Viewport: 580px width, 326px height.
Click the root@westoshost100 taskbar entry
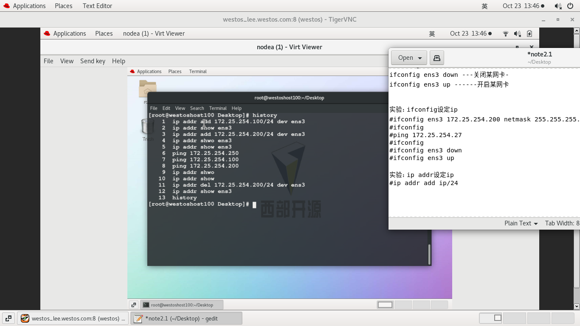[182, 304]
